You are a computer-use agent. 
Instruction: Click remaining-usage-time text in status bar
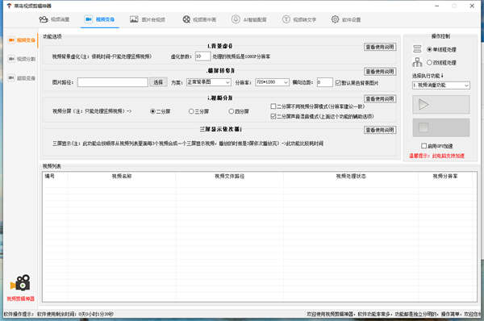coord(75,314)
